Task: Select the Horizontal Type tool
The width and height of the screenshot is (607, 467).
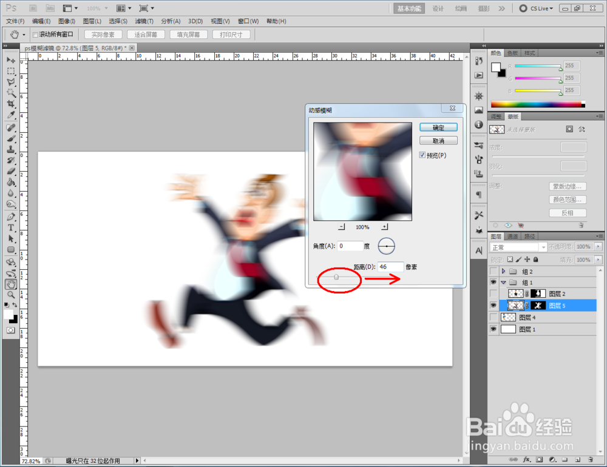Action: [11, 228]
